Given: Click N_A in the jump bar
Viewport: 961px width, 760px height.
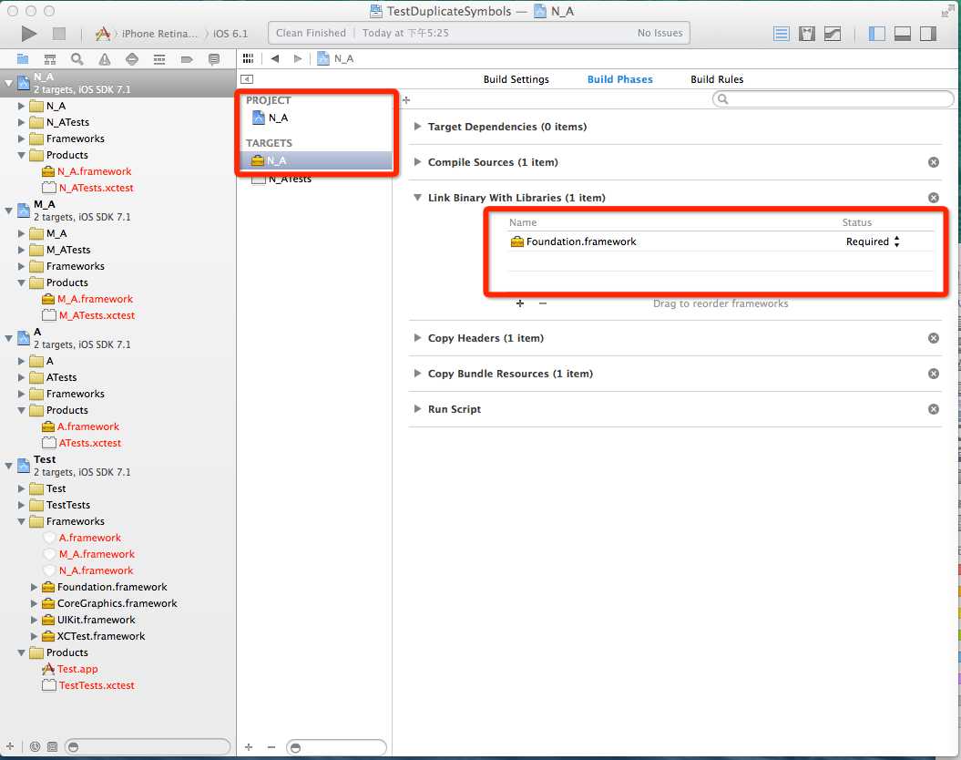Looking at the screenshot, I should 336,58.
